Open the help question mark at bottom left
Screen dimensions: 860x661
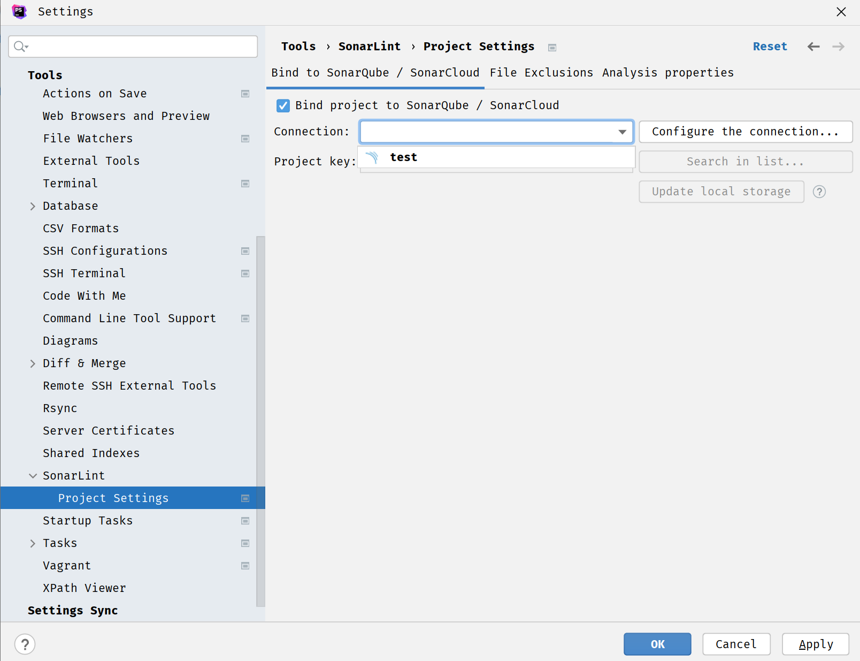click(x=25, y=644)
